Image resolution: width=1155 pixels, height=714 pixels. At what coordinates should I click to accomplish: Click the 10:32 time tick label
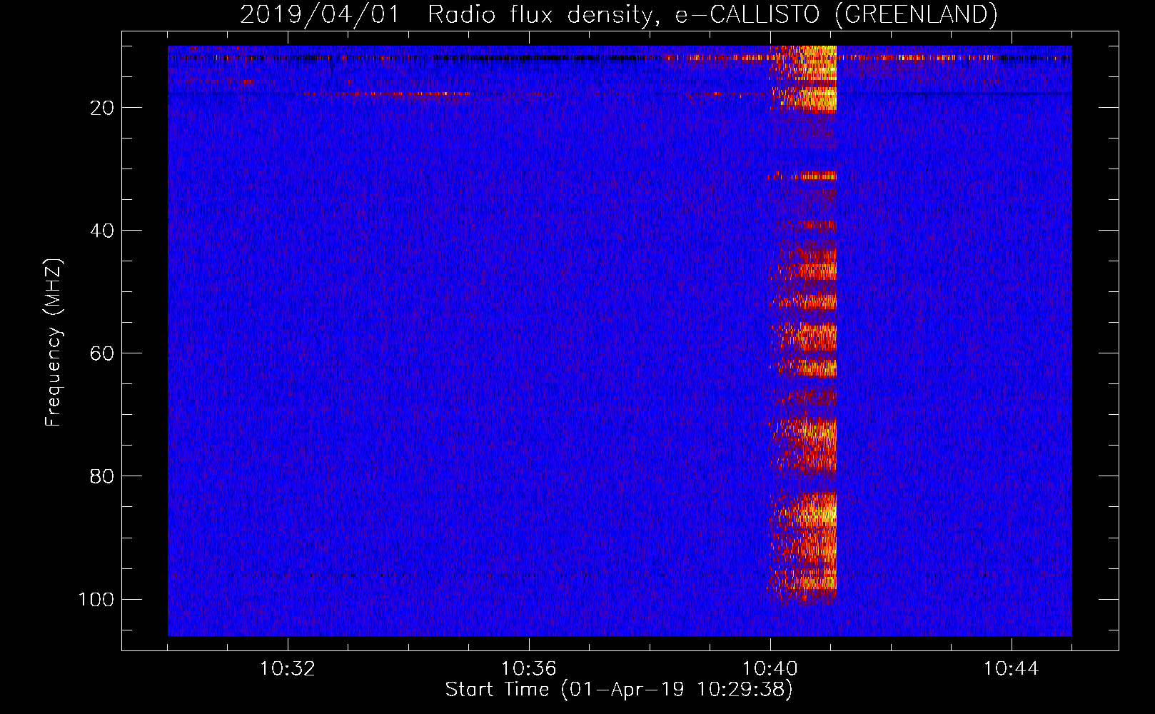pyautogui.click(x=288, y=669)
